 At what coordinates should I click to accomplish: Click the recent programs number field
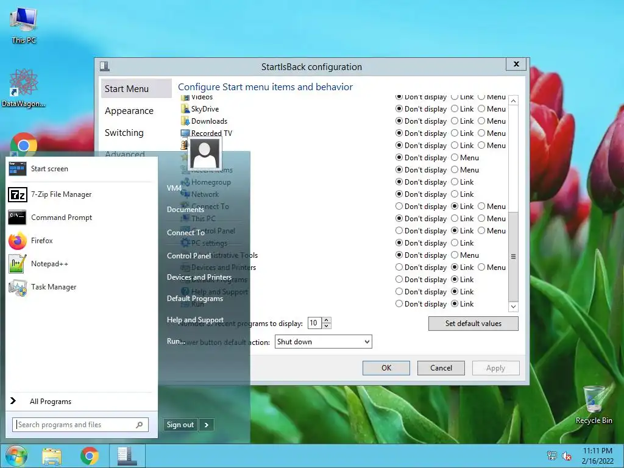pyautogui.click(x=315, y=323)
